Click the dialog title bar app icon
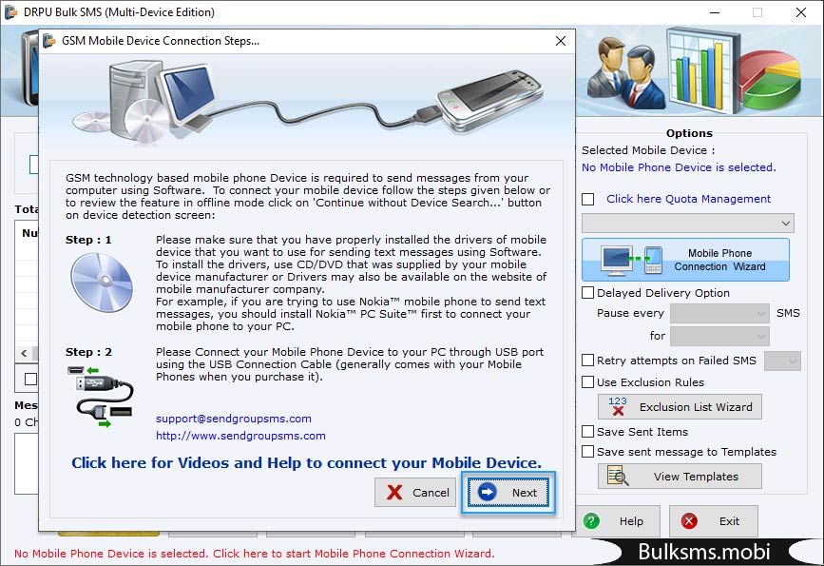The width and height of the screenshot is (824, 566). (x=49, y=41)
